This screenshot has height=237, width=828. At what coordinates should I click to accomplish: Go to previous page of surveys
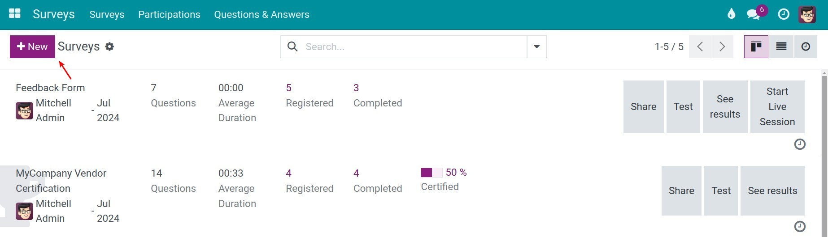(x=700, y=47)
